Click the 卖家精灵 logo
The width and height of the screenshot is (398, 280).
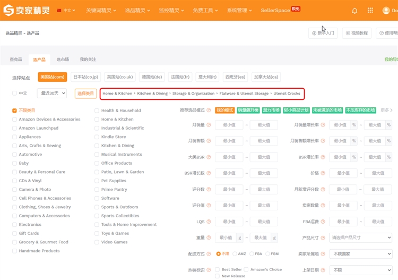(27, 10)
